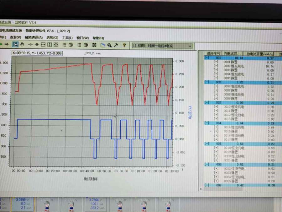Image resolution: width=282 pixels, height=212 pixels.
Task: Click the yellow help question mark icon
Action: pos(124,45)
